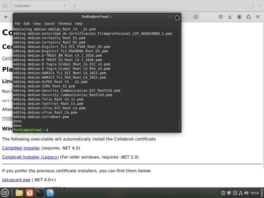Screen dimensions: 264x198
Task: Open the Pocket save icon
Action: pos(221,17)
